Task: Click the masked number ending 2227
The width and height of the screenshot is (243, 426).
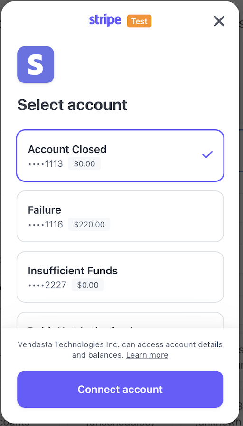Action: tap(47, 285)
